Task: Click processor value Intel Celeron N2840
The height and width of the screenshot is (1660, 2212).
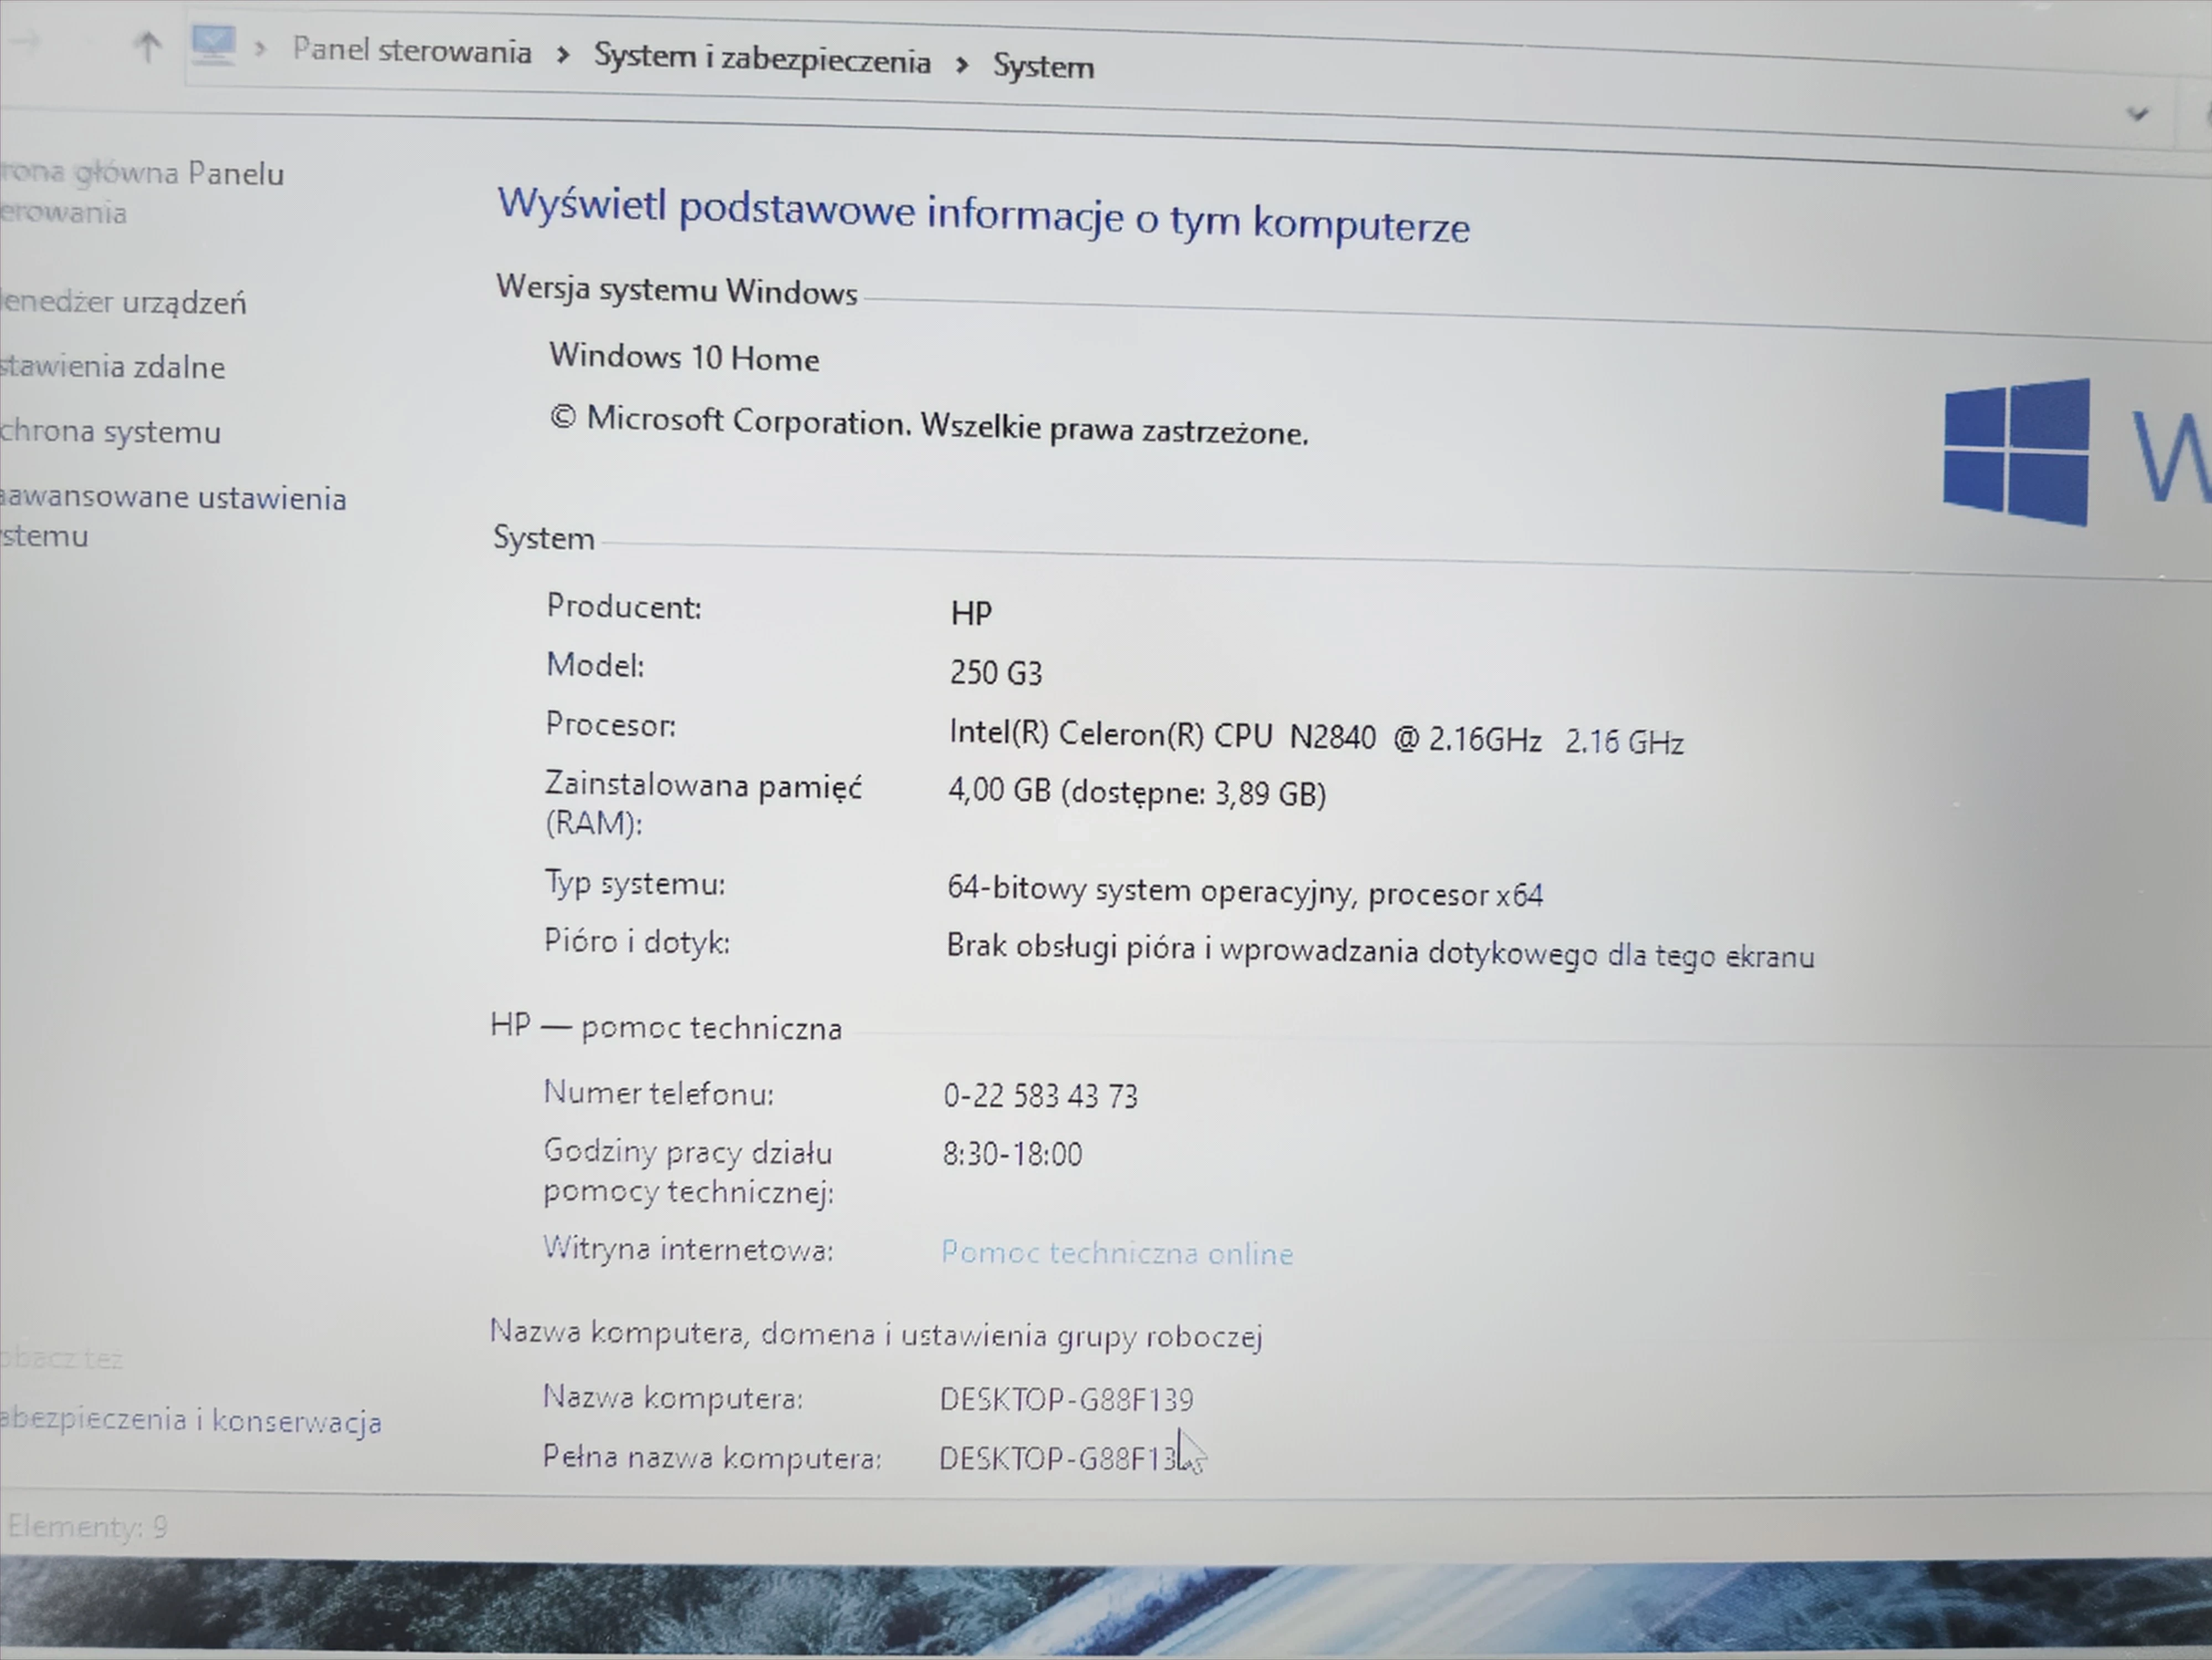Action: [1316, 737]
